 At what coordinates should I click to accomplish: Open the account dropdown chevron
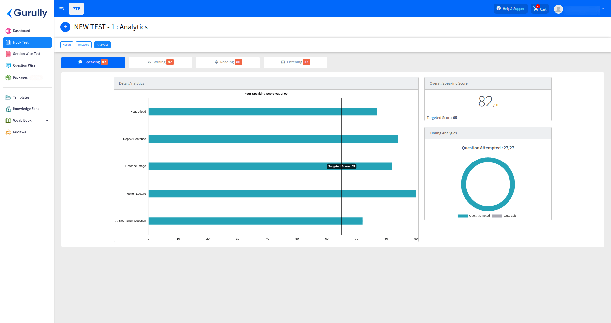[603, 8]
